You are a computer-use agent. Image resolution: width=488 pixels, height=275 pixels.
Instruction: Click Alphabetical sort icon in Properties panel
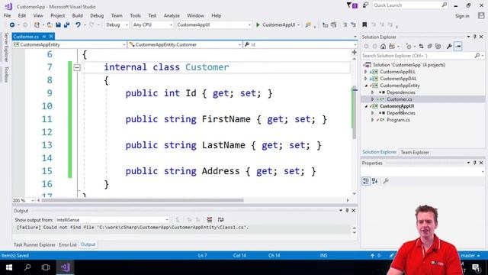click(374, 181)
